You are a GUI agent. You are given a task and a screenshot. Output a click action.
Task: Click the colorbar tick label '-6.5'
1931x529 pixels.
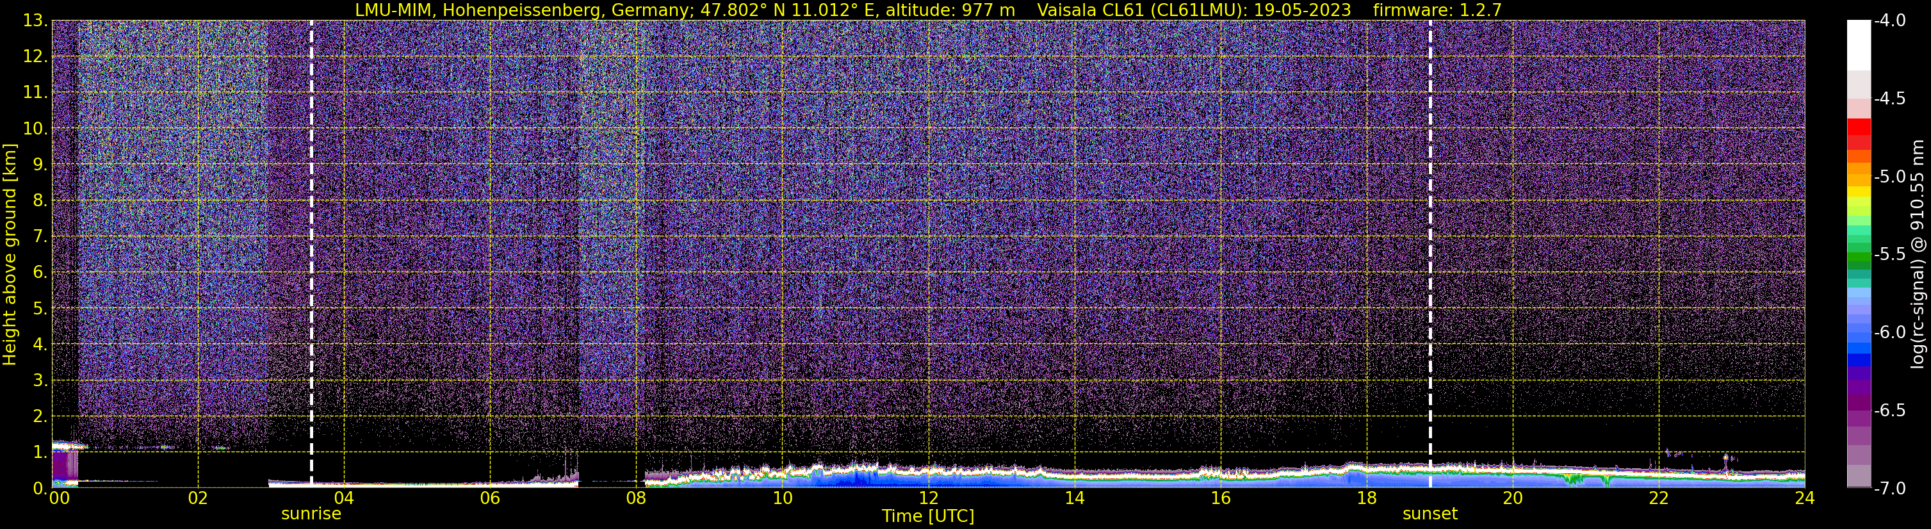pyautogui.click(x=1890, y=411)
